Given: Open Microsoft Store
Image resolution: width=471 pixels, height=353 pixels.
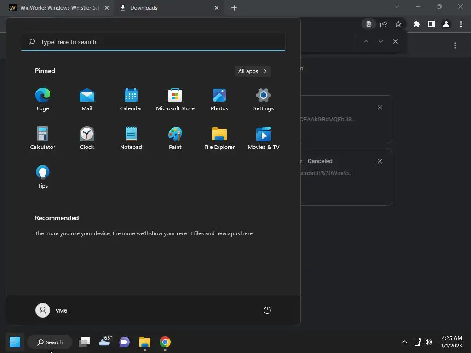Looking at the screenshot, I should pyautogui.click(x=175, y=100).
